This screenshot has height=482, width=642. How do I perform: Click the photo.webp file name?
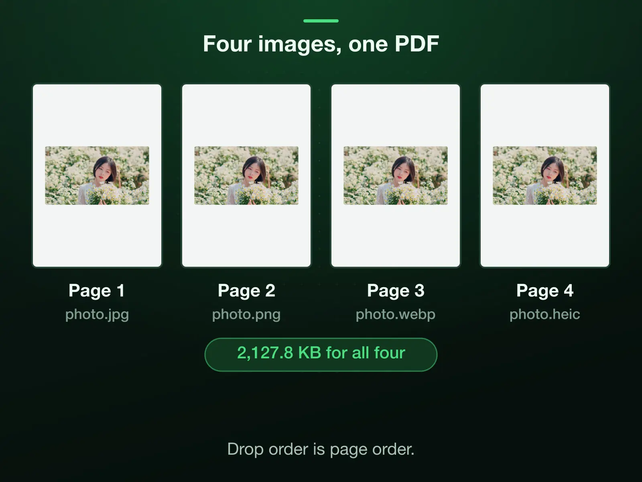point(396,315)
